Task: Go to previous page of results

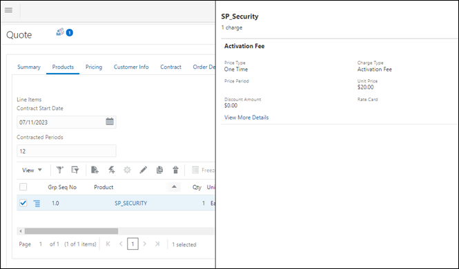Action: tap(121, 244)
